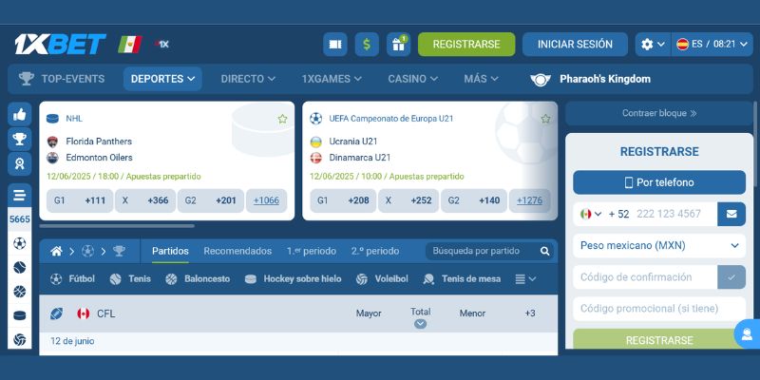Click the trophy breadcrumb icon

pos(119,251)
